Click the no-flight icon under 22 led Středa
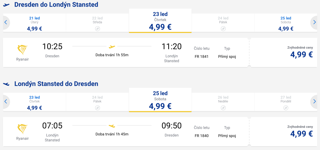 [x=98, y=28]
